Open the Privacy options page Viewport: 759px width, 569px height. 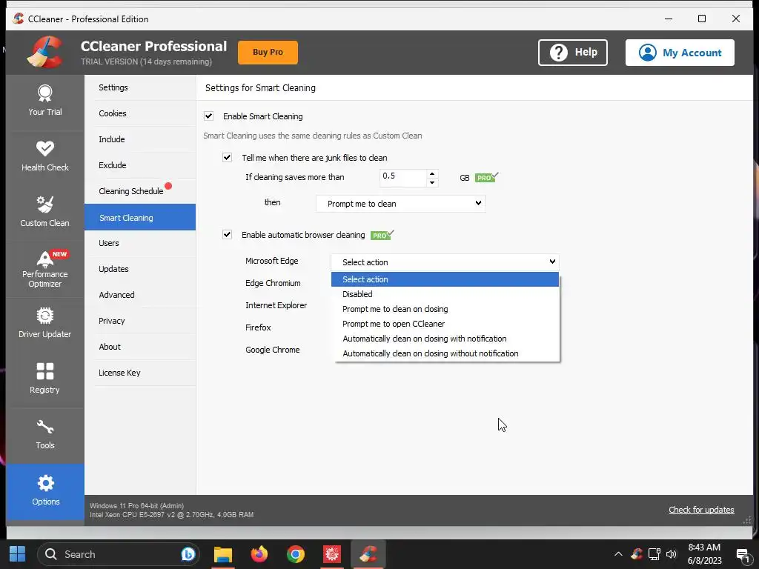point(140,321)
